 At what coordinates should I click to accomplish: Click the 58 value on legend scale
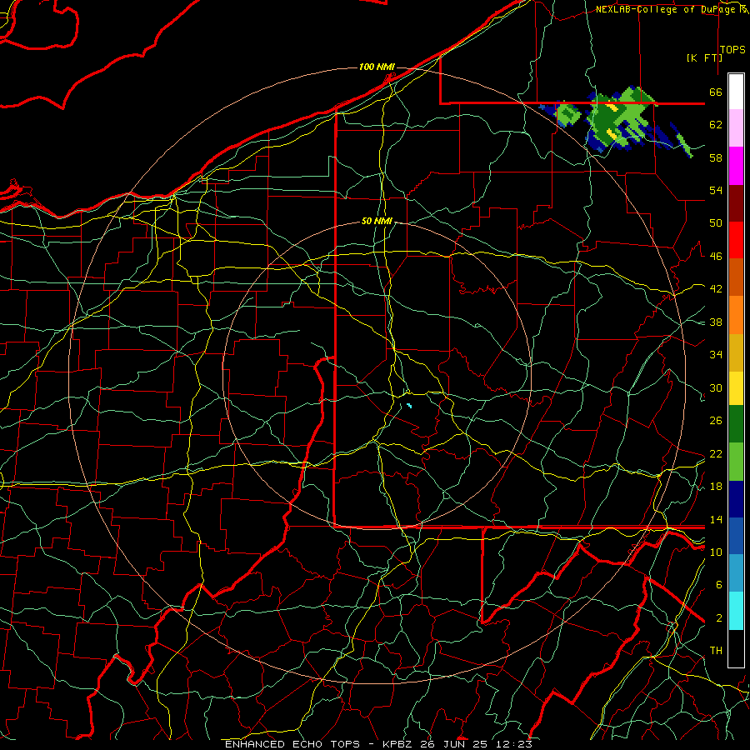pyautogui.click(x=716, y=157)
